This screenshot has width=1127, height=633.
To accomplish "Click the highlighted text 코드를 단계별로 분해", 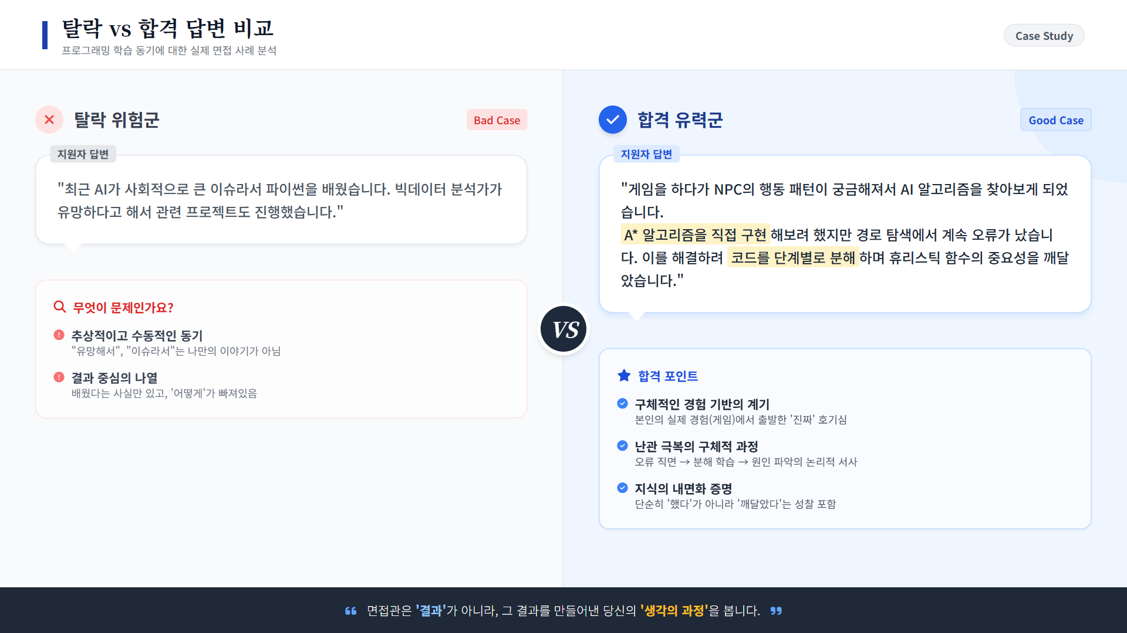I will click(792, 258).
